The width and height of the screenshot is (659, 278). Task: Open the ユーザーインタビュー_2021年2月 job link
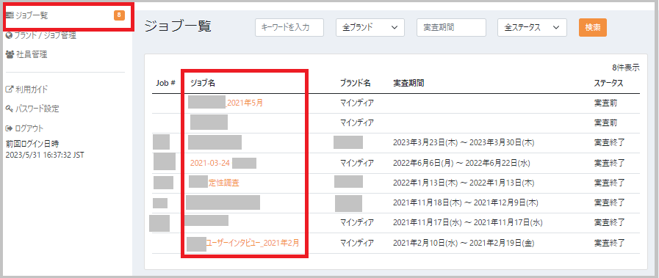tap(252, 243)
